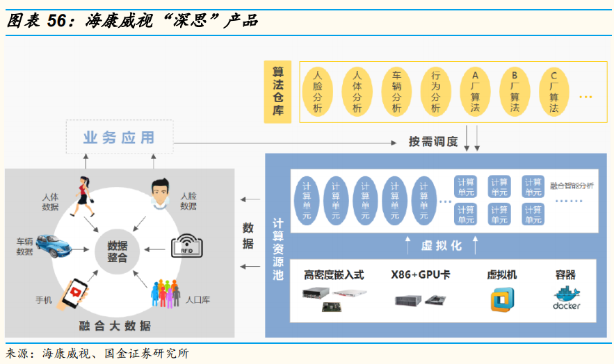The image size is (614, 364).
Task: Click the 人体分析 algorithm oval
Action: click(357, 92)
